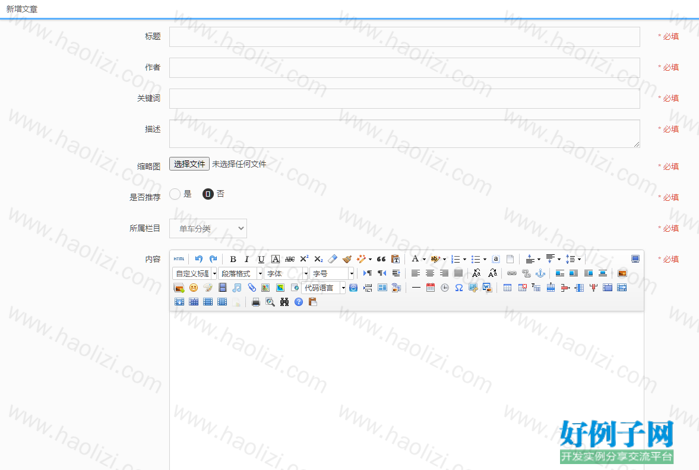Click the 关键词 input field
This screenshot has width=699, height=470.
click(x=405, y=99)
